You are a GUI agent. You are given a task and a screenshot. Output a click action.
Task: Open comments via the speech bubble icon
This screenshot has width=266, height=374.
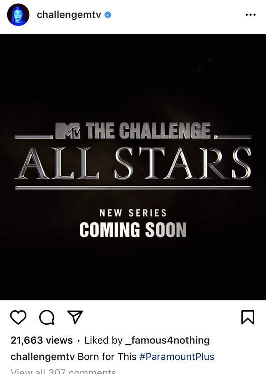(x=47, y=317)
